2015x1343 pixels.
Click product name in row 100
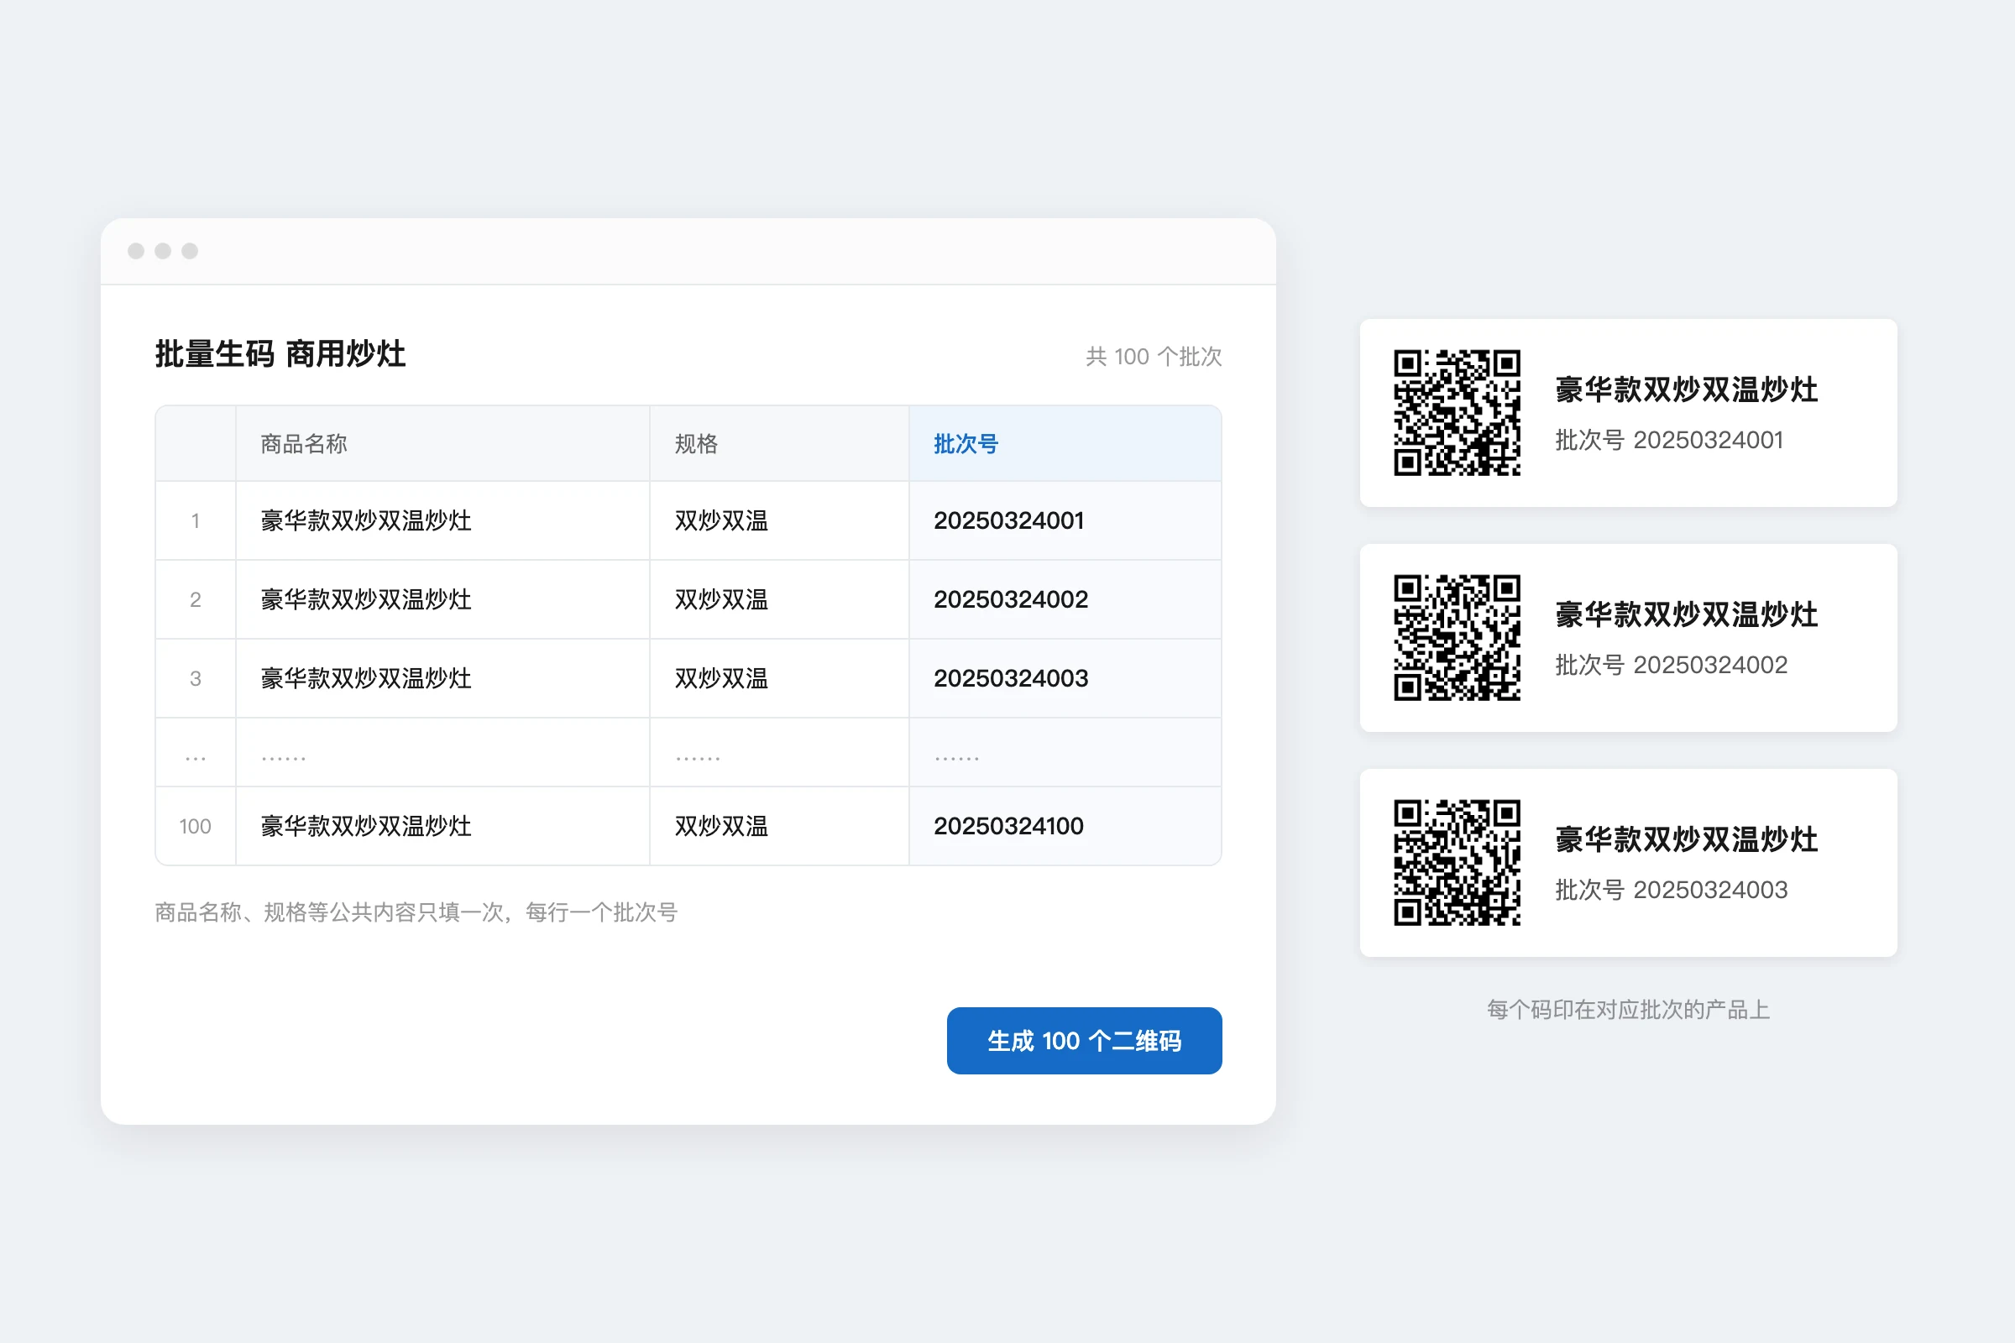366,827
